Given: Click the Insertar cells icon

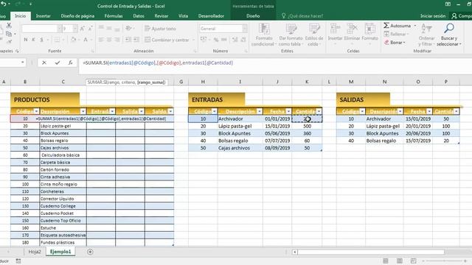Looking at the screenshot, I should (x=335, y=29).
